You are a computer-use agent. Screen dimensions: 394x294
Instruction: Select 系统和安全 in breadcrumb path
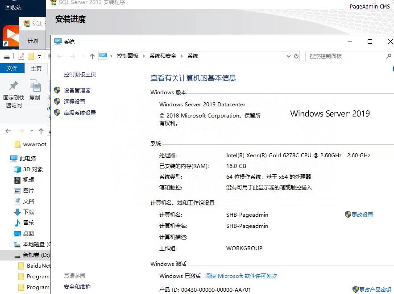(163, 56)
